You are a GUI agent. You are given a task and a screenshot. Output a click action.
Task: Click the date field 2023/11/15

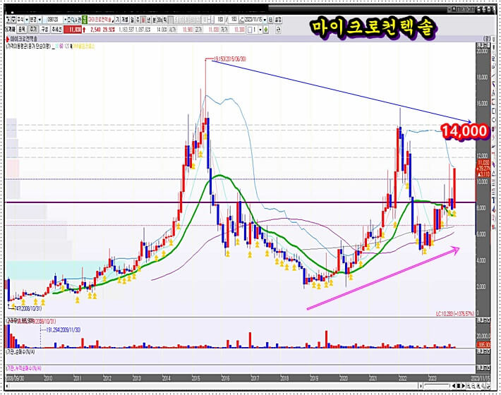click(x=253, y=20)
